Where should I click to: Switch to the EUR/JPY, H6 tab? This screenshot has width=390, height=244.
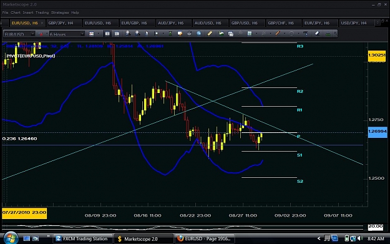[x=320, y=23]
